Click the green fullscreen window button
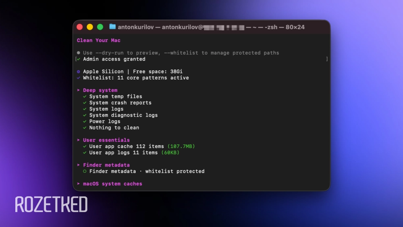This screenshot has width=403, height=227. (x=100, y=27)
